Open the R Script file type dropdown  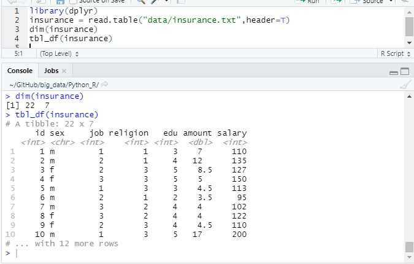395,53
